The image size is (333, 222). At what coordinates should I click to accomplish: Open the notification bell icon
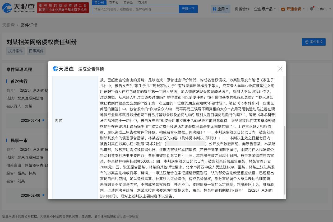[x=311, y=9]
